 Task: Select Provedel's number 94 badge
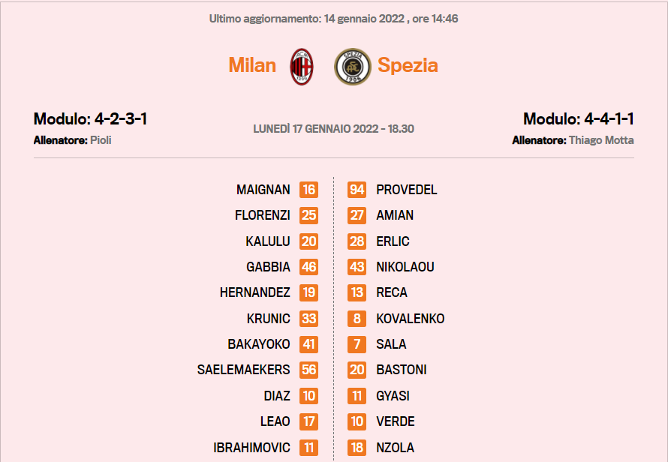click(357, 190)
